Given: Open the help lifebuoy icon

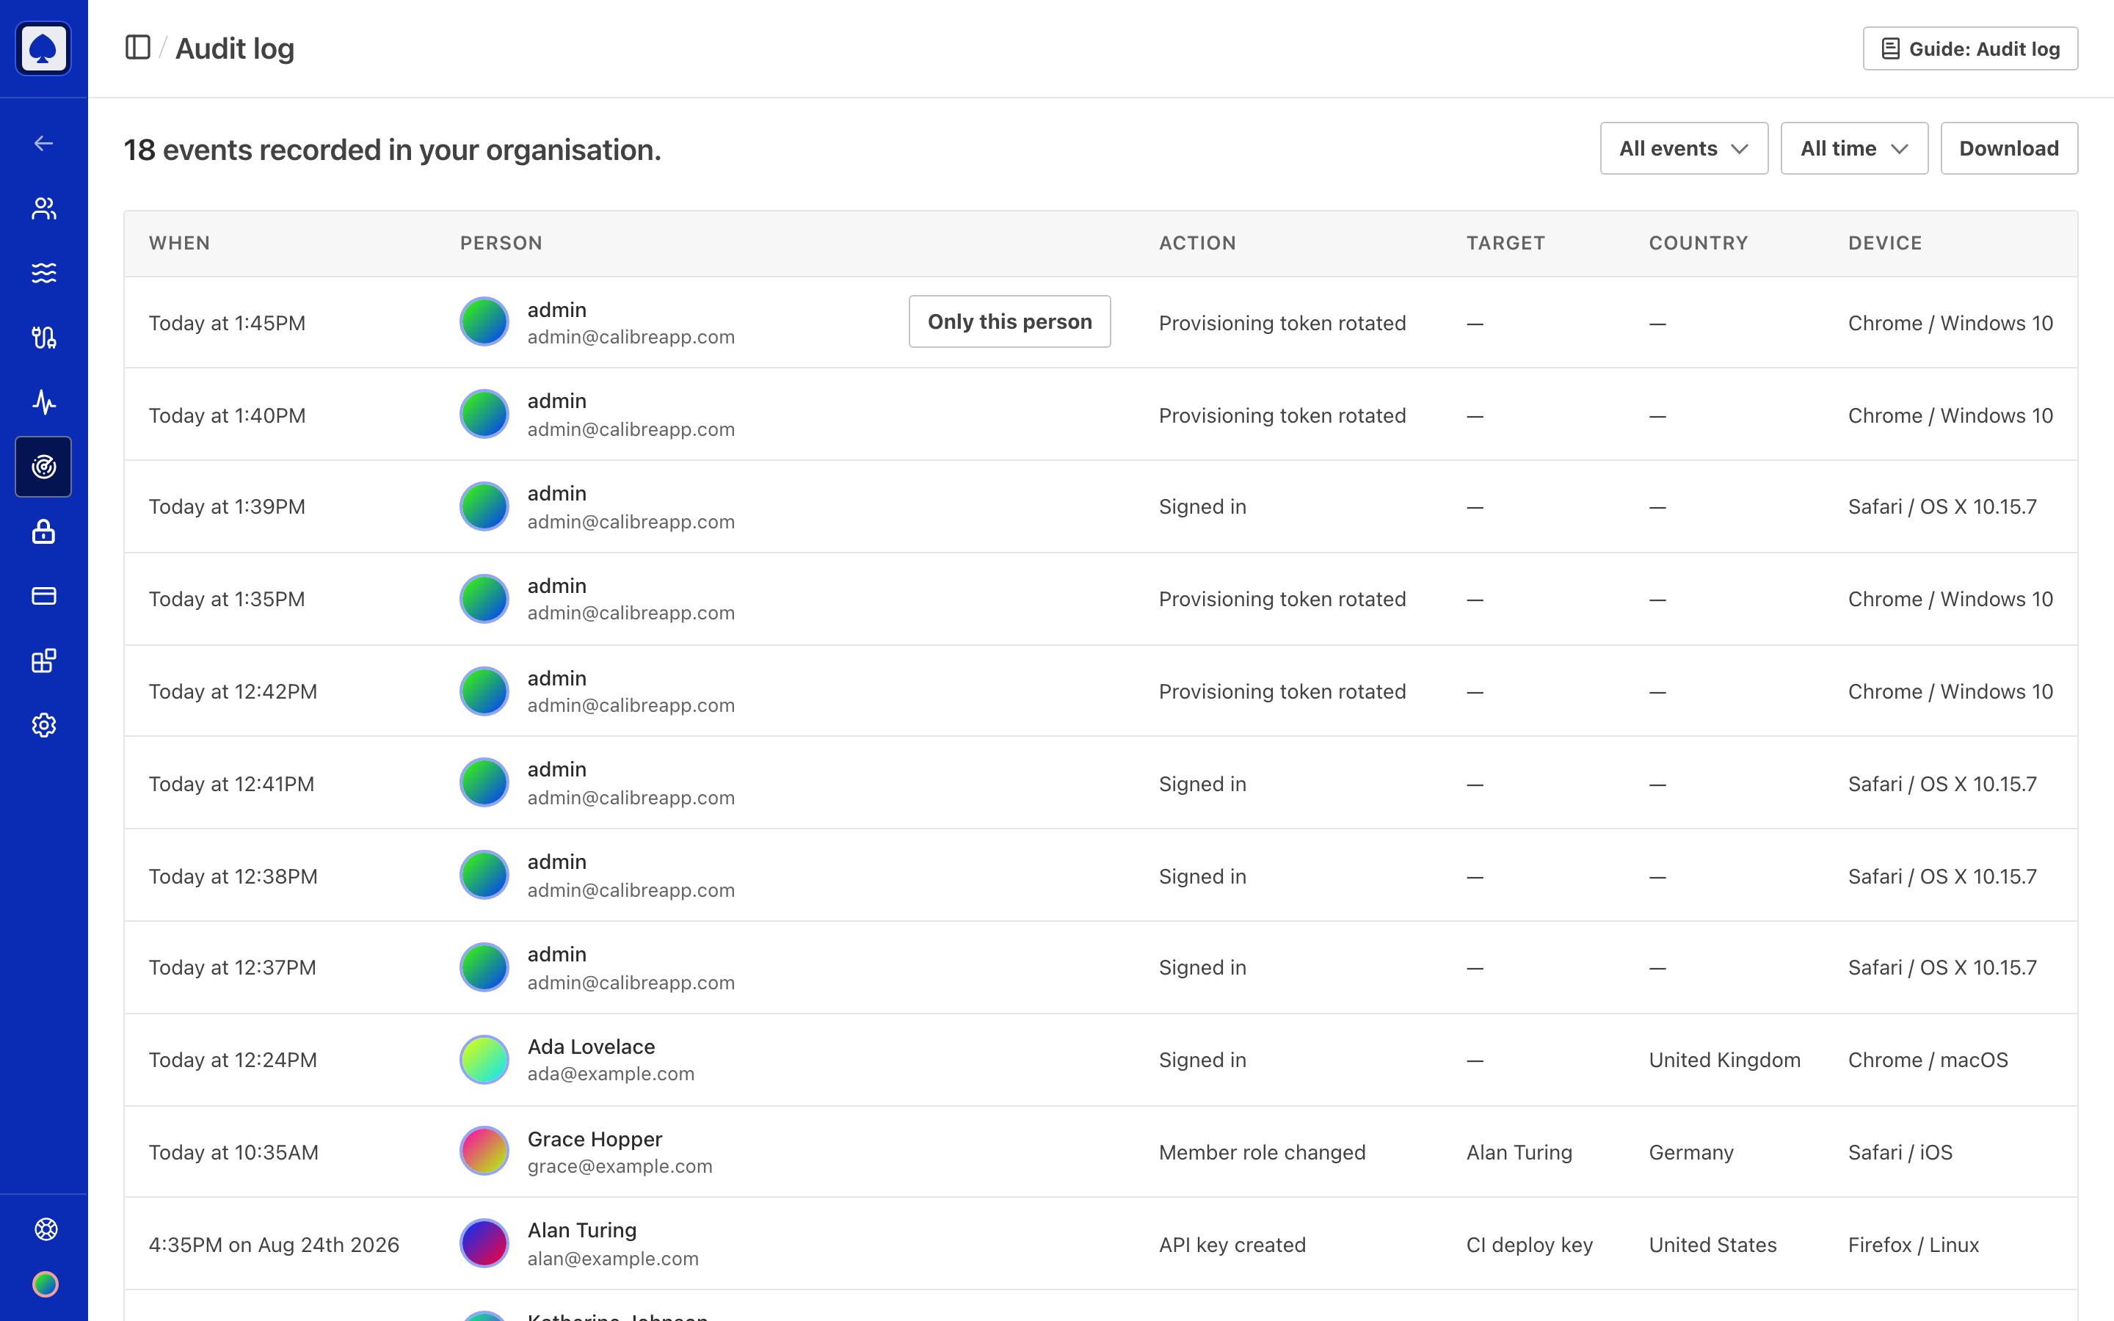Looking at the screenshot, I should tap(46, 1229).
